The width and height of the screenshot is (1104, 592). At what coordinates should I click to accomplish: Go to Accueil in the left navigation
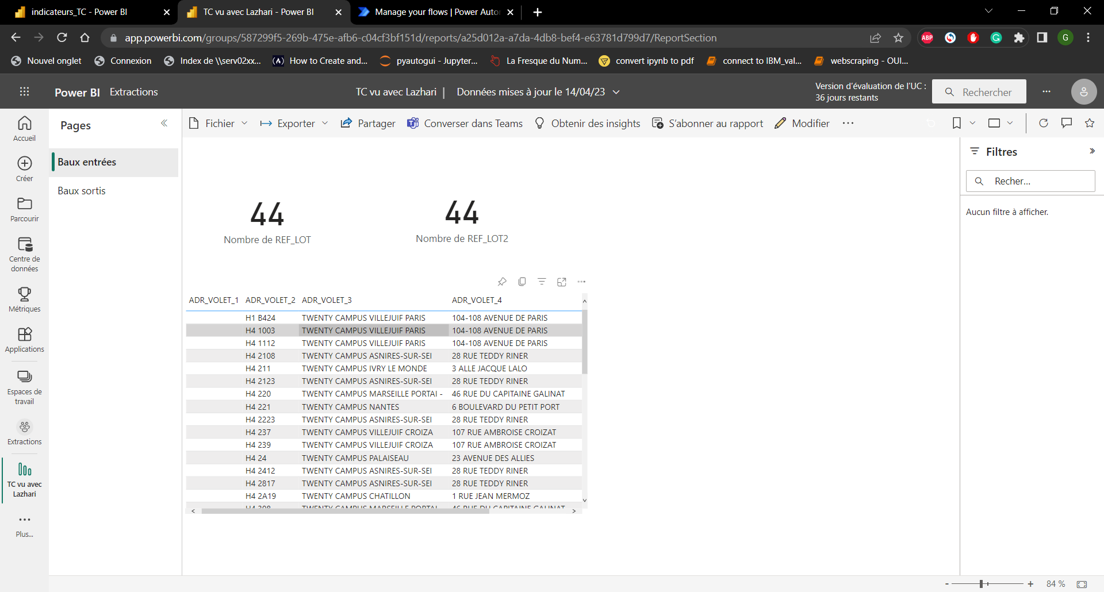[24, 129]
